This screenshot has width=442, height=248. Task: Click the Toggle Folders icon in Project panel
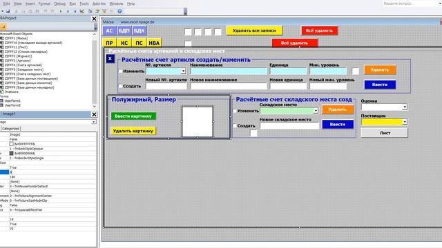(3, 26)
